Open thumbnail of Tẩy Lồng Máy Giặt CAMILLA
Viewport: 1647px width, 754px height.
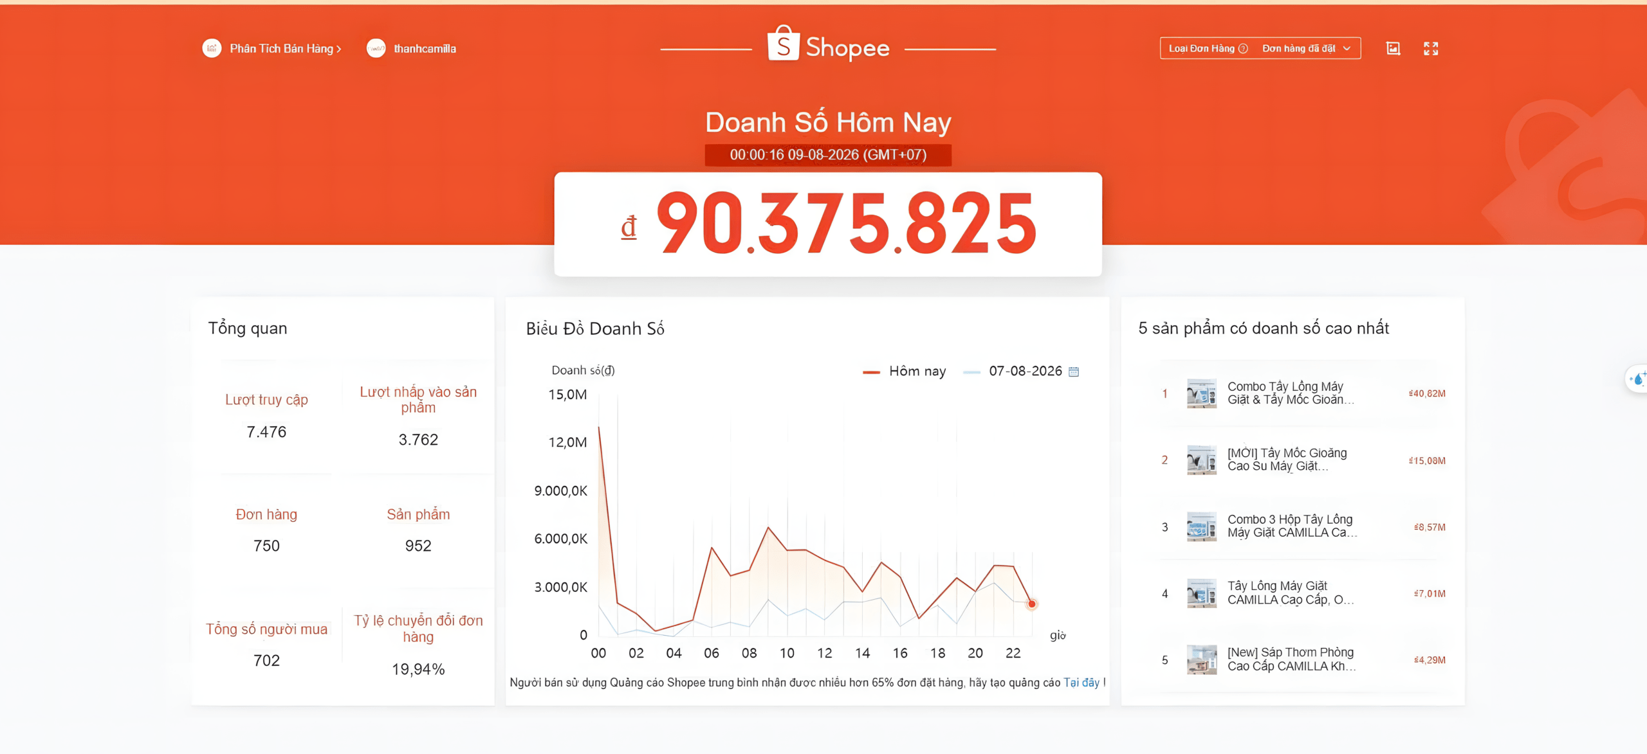point(1201,593)
